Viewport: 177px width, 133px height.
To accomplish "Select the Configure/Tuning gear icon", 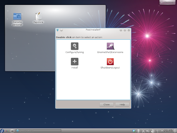I will pyautogui.click(x=74, y=46).
